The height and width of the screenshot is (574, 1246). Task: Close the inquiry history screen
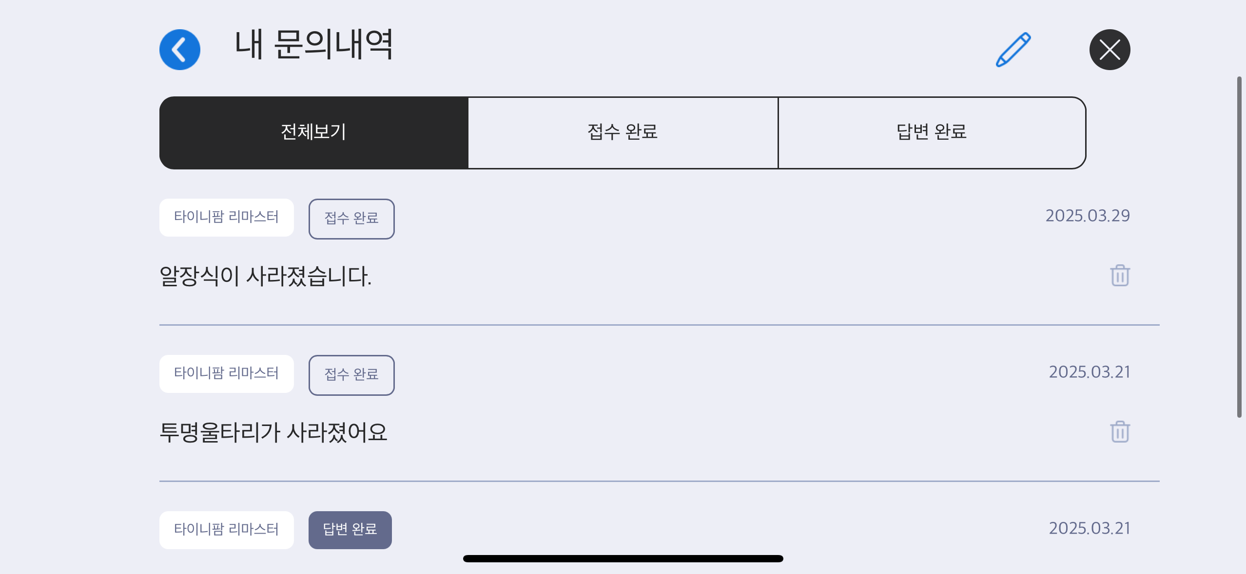(1110, 50)
